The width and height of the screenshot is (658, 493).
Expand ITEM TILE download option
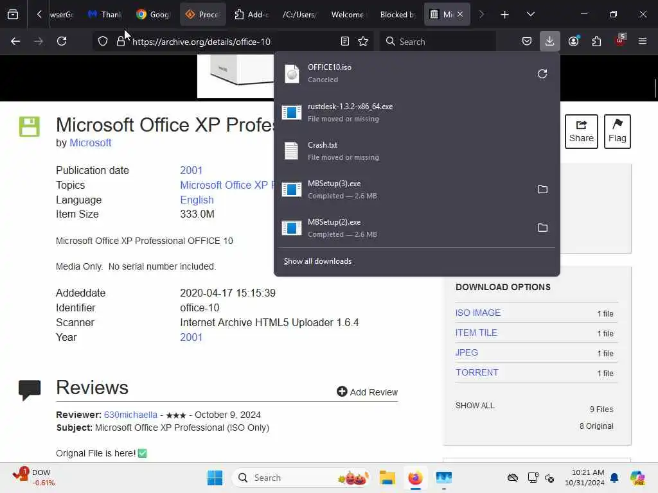click(x=476, y=333)
